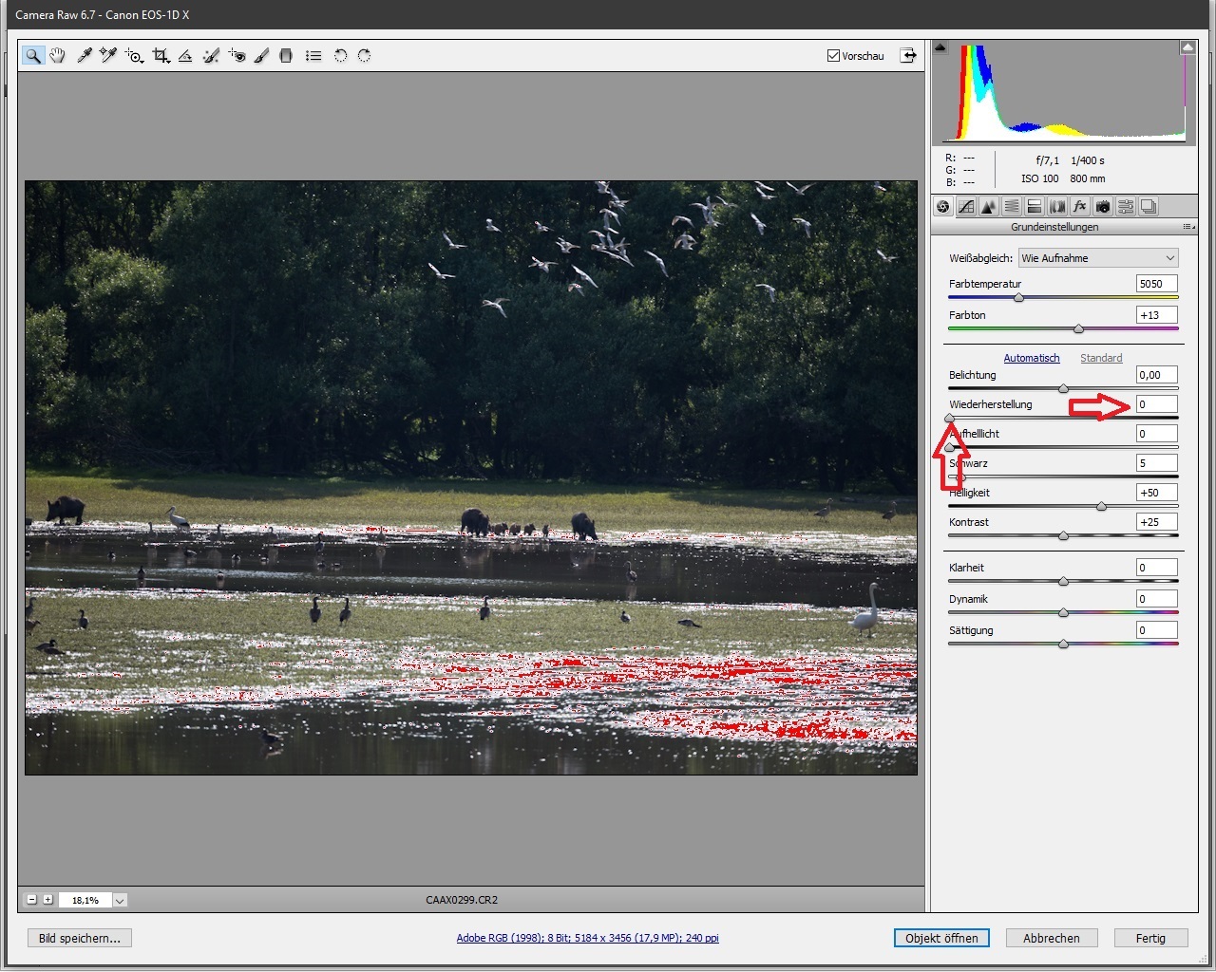Viewport: 1216px width, 972px height.
Task: Pick the White Balance eyedropper tool
Action: (84, 56)
